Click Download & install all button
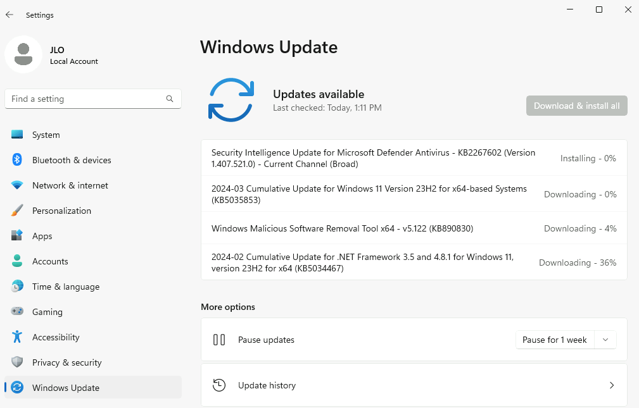639x408 pixels. 577,106
